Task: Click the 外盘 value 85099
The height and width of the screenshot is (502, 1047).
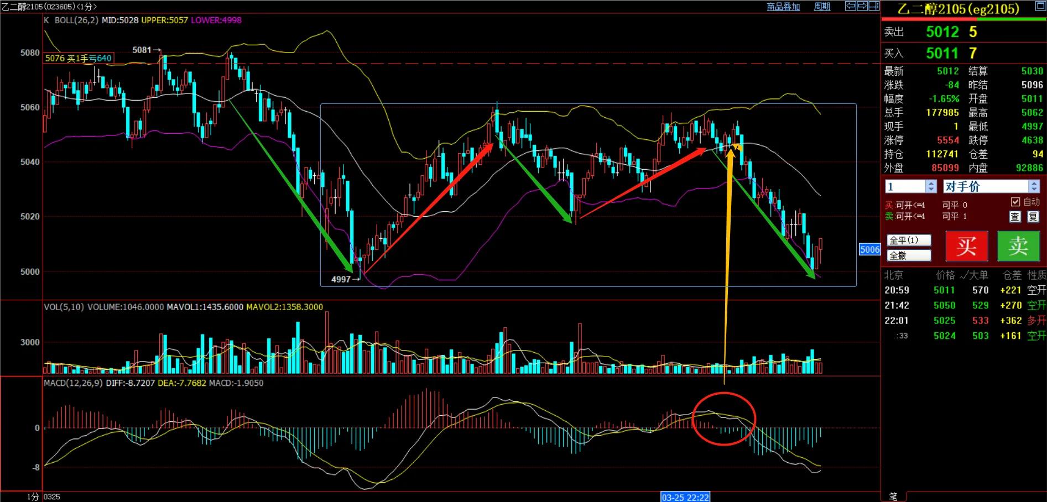Action: coord(945,168)
